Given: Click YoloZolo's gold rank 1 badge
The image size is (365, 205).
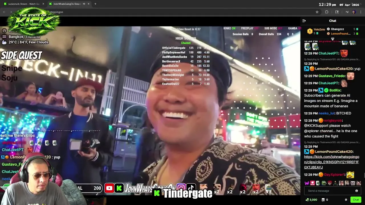Looking at the screenshot, I should (x=310, y=31).
